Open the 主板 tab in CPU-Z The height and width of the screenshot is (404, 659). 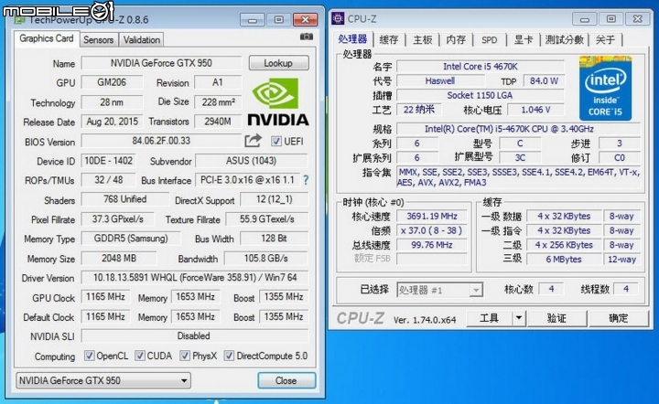pos(422,40)
